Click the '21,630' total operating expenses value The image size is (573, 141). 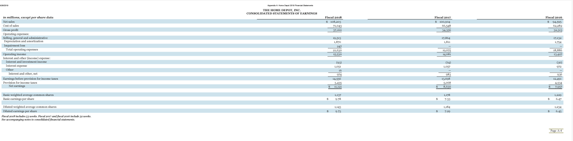[x=337, y=50]
